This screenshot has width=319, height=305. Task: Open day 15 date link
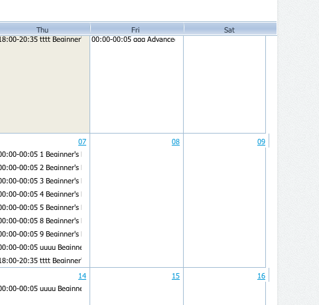(x=176, y=276)
